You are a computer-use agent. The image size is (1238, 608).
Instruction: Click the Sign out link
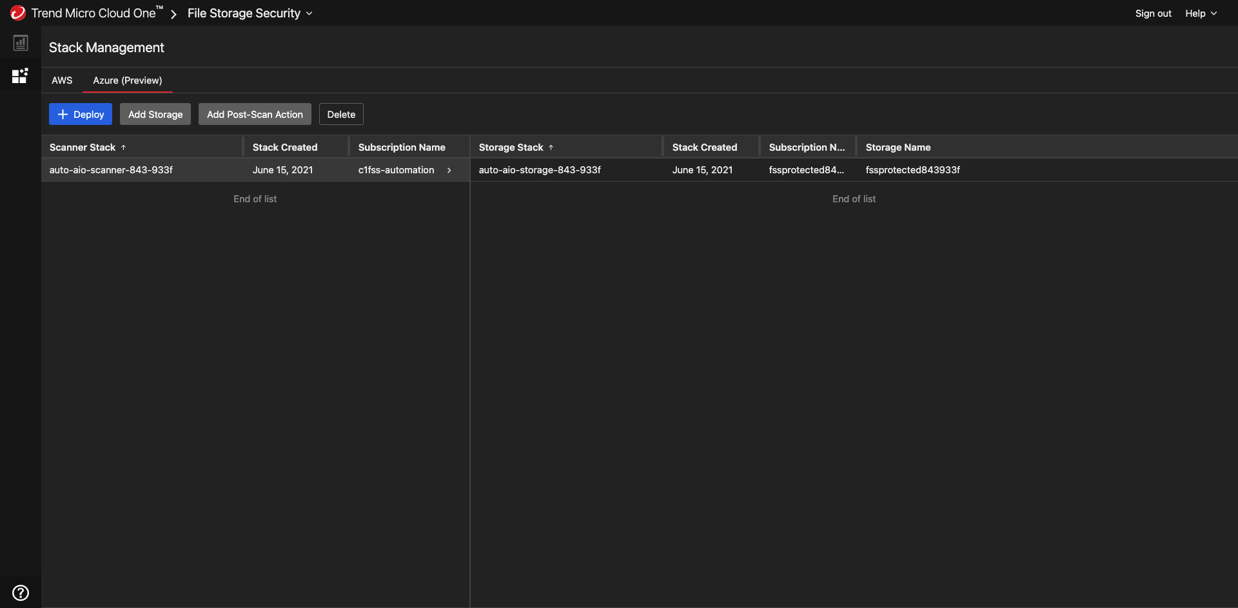pos(1153,14)
